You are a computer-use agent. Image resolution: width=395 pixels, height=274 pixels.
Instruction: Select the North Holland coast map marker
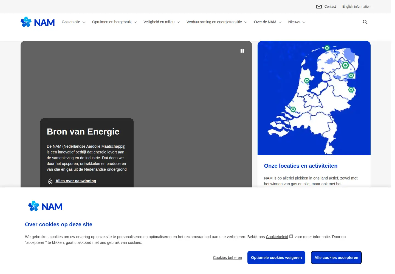(307, 81)
